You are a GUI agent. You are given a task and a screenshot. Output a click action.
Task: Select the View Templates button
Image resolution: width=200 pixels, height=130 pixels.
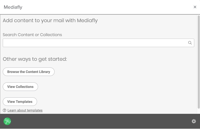point(20,102)
